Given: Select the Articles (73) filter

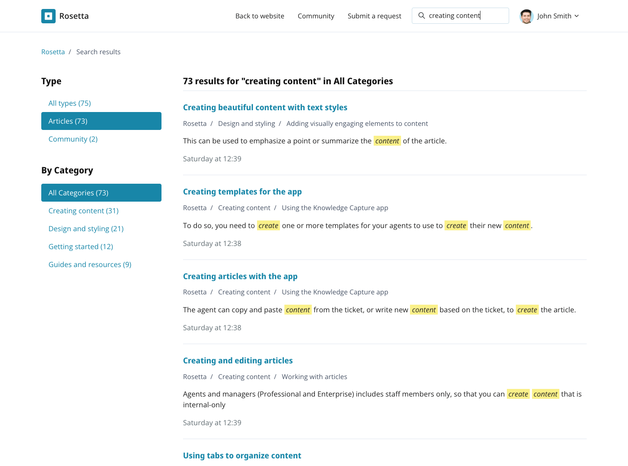Looking at the screenshot, I should [x=101, y=121].
